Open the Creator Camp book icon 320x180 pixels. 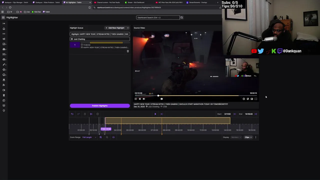pyautogui.click(x=4, y=105)
